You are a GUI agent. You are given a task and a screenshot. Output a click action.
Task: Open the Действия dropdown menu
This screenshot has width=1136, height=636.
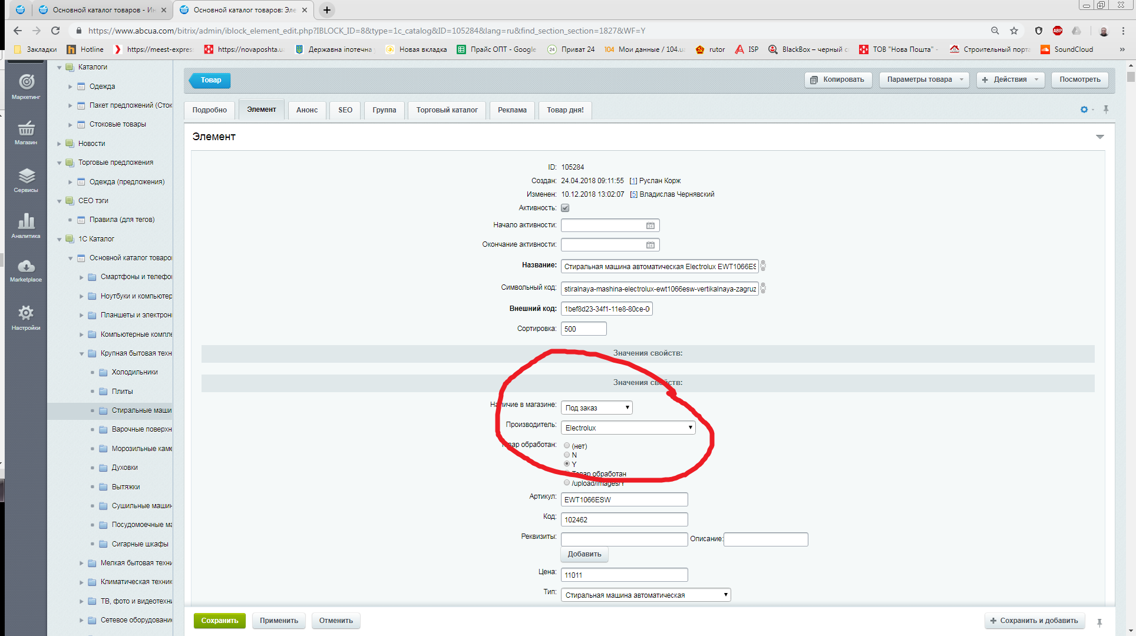pos(1010,79)
